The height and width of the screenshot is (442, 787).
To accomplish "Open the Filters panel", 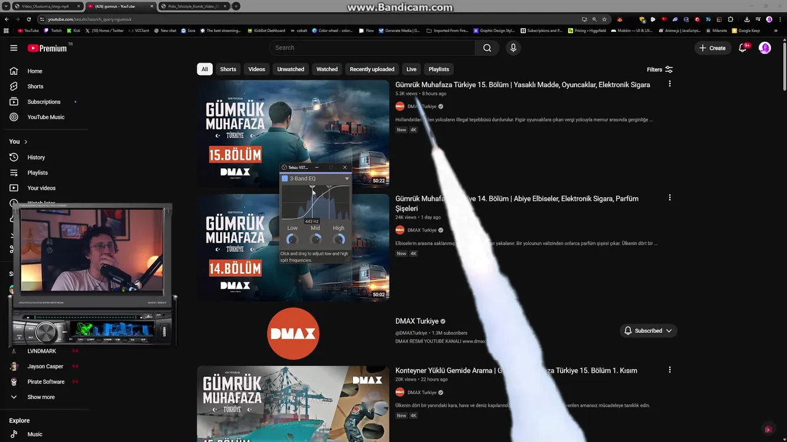I will coord(660,69).
